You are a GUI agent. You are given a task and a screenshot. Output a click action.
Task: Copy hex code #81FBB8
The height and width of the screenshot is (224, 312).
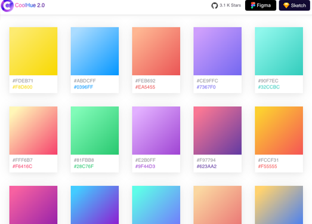tap(84, 160)
